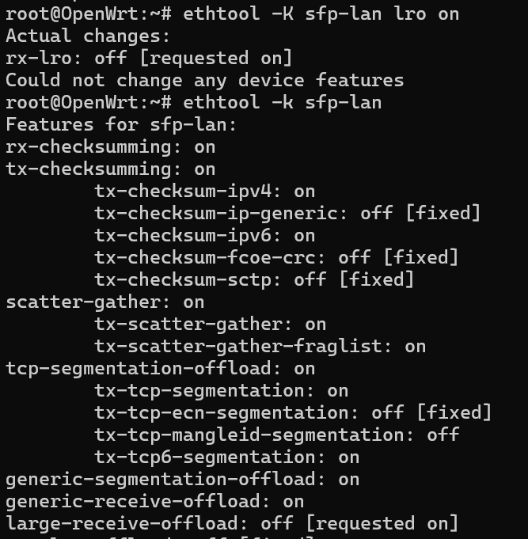Click the 'ethtool -K sfp-lan lro on' command
The width and height of the screenshot is (528, 539).
coord(321,13)
